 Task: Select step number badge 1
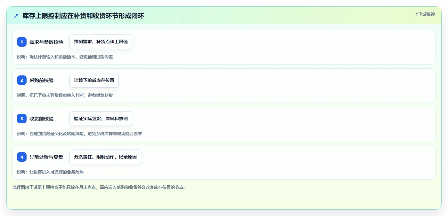point(22,42)
